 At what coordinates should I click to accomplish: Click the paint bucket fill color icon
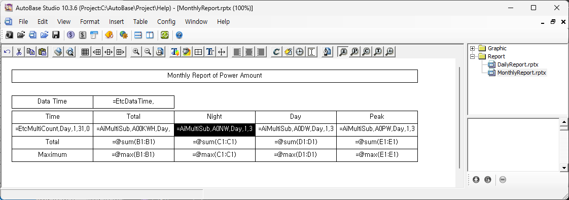click(x=187, y=52)
